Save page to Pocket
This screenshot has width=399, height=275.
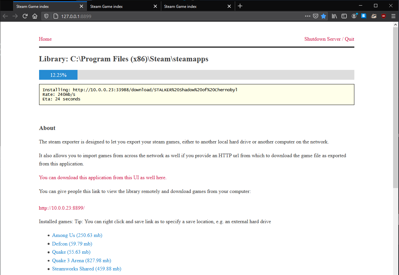316,16
